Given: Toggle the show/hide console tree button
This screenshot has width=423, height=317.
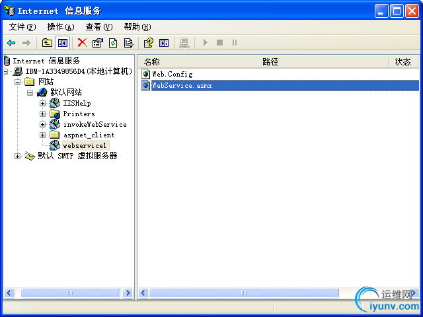Looking at the screenshot, I should [x=63, y=43].
